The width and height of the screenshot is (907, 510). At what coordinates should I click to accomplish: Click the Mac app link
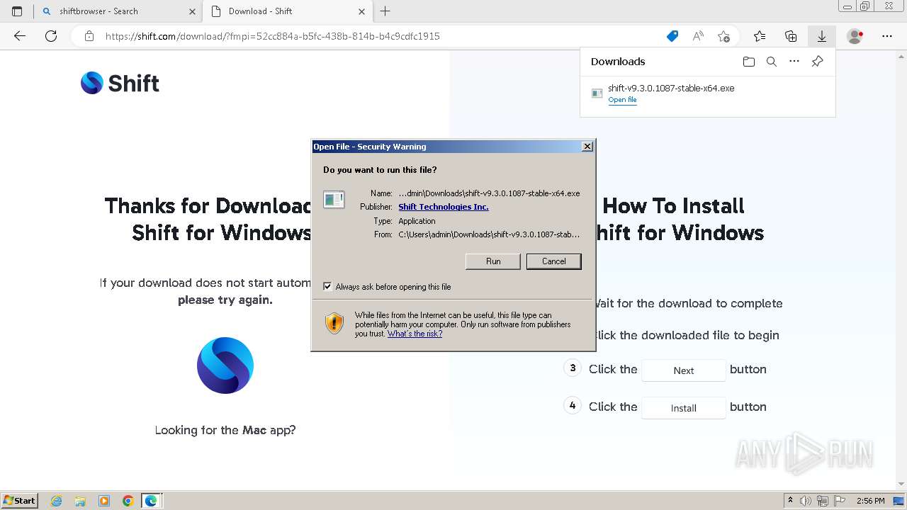[x=254, y=430]
